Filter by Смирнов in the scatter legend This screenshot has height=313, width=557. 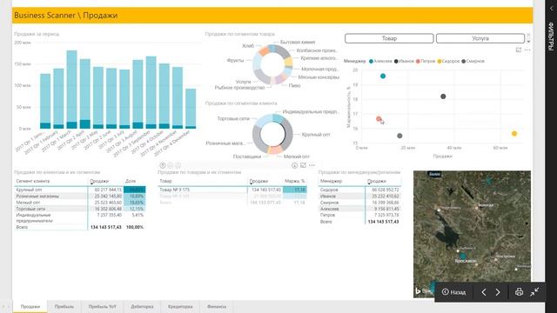473,61
